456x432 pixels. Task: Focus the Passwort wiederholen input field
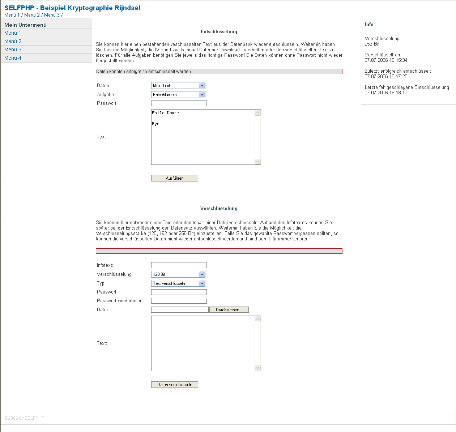click(x=179, y=301)
